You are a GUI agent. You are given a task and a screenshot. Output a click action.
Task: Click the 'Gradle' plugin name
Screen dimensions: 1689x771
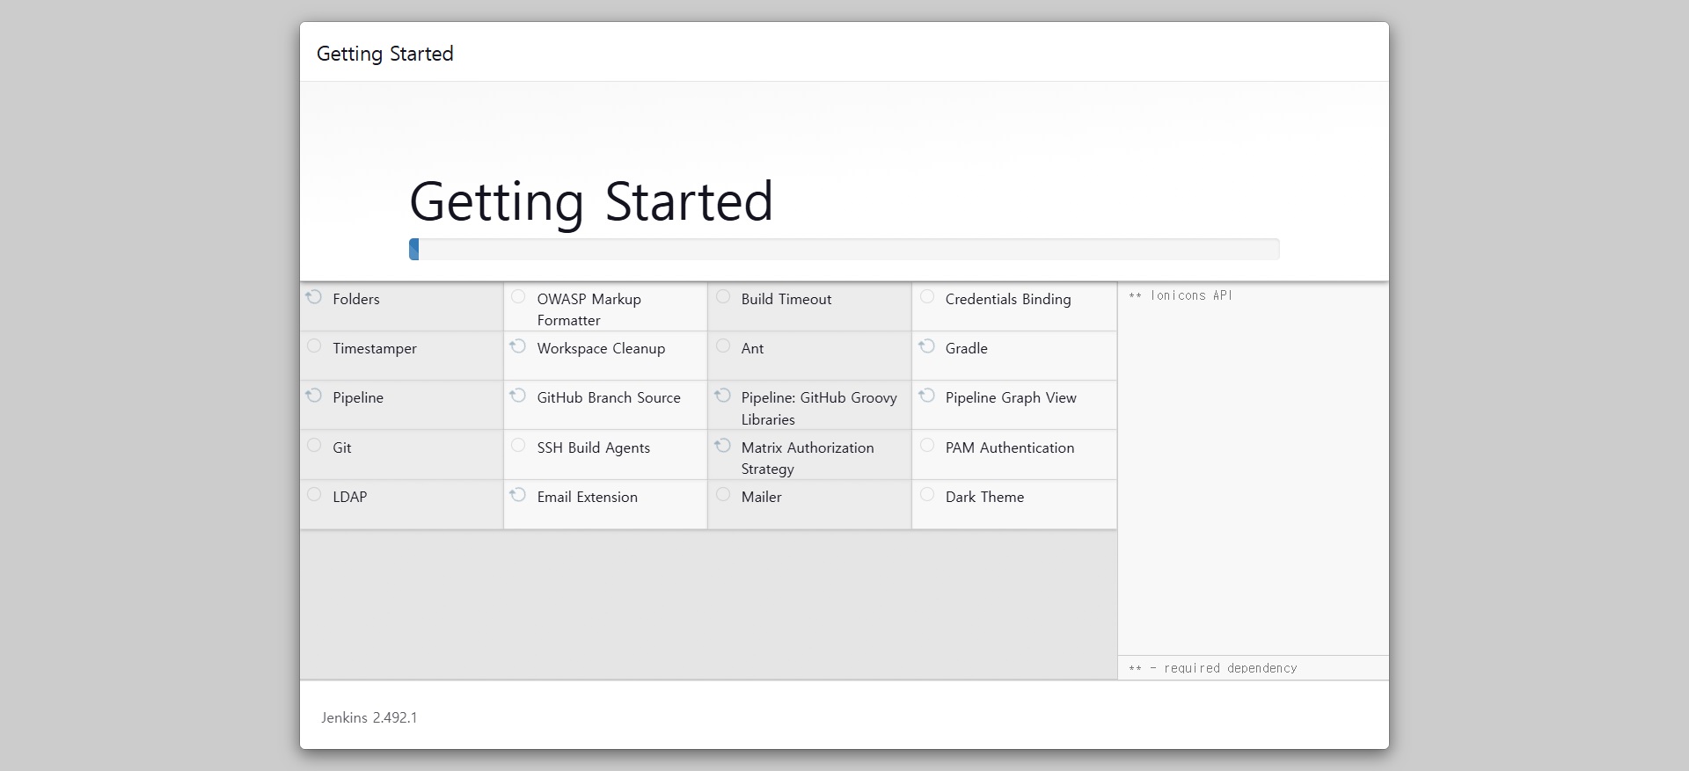(x=967, y=348)
